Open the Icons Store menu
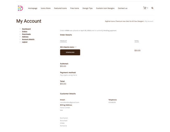The height and width of the screenshot is (132, 170). pos(46,8)
